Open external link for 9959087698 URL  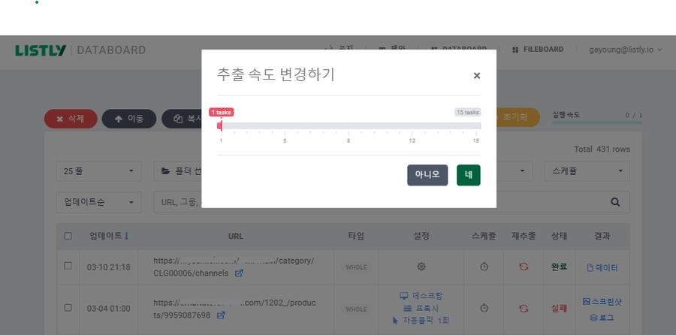pos(221,315)
